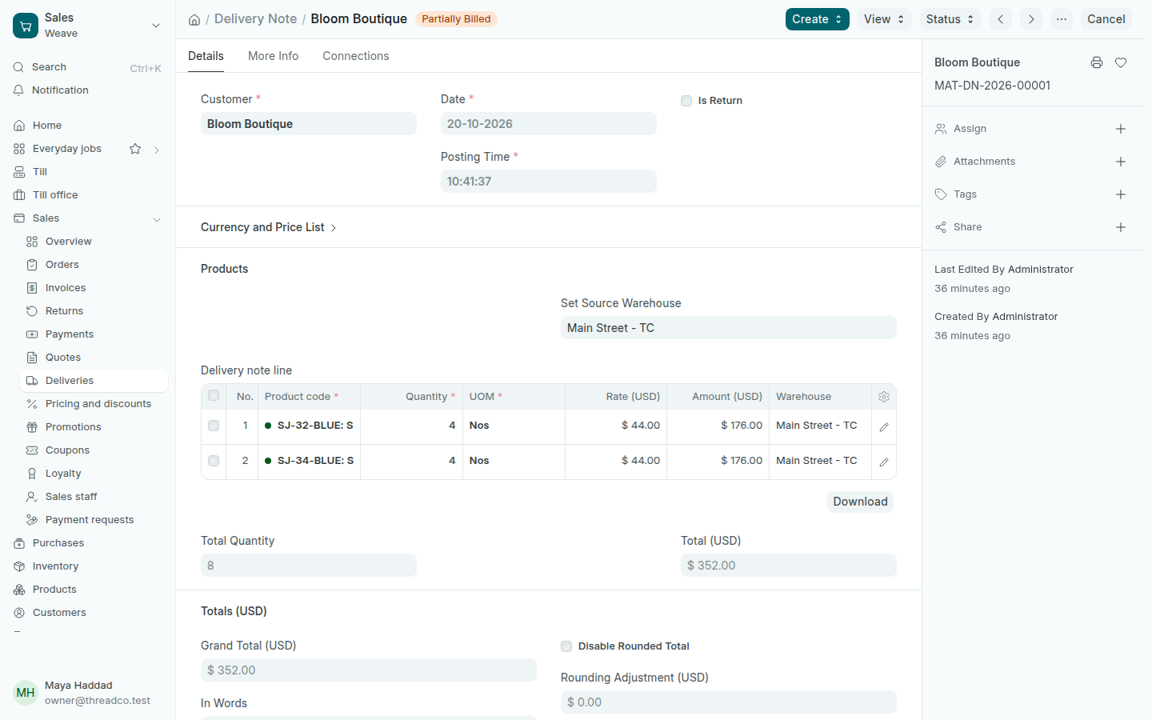The height and width of the screenshot is (720, 1152).
Task: Go to next document arrow
Action: pos(1031,19)
